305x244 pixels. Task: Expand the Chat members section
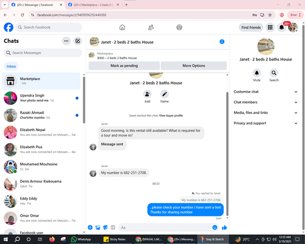click(x=265, y=102)
